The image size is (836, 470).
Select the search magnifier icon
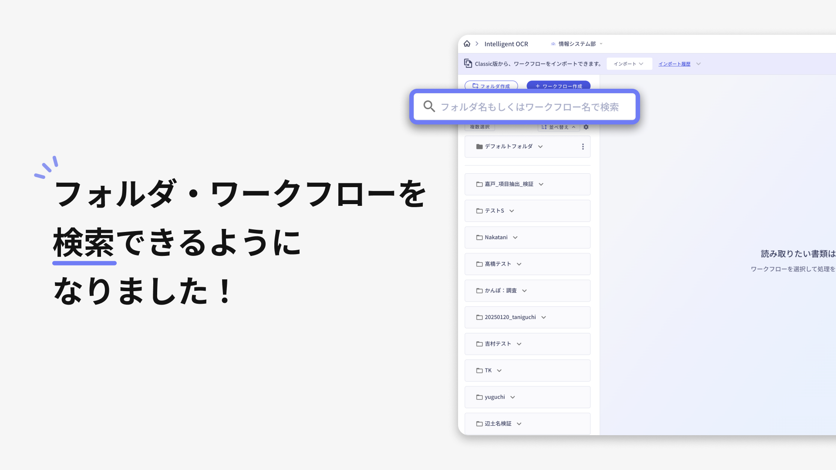pos(429,107)
